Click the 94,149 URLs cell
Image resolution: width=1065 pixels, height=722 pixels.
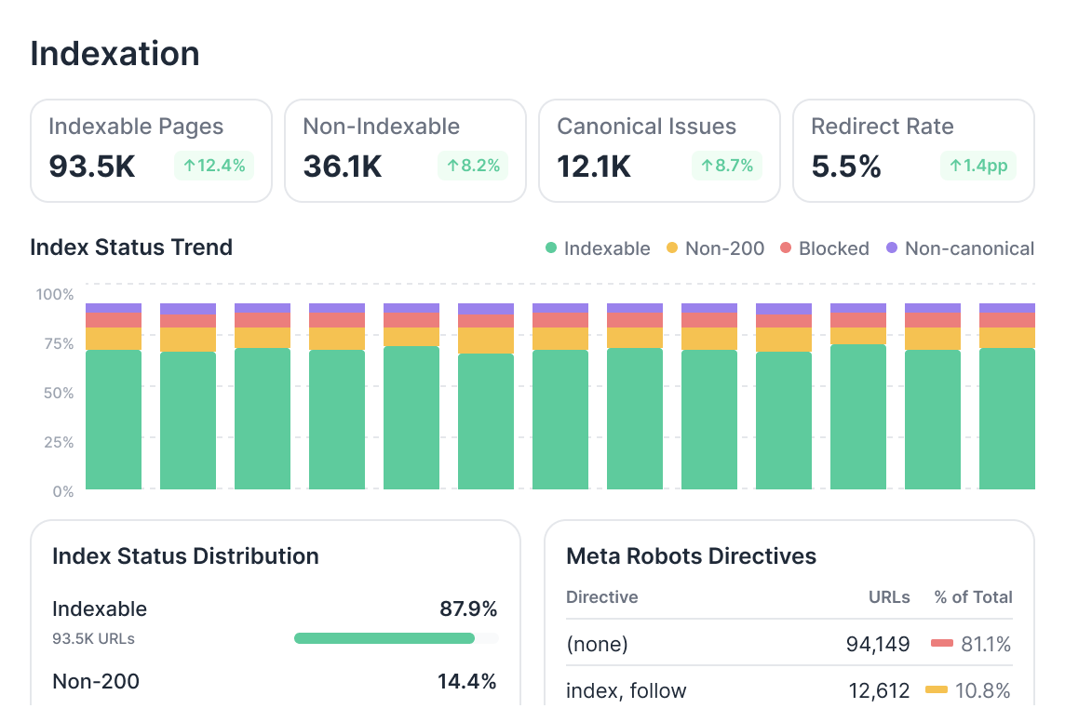[878, 644]
